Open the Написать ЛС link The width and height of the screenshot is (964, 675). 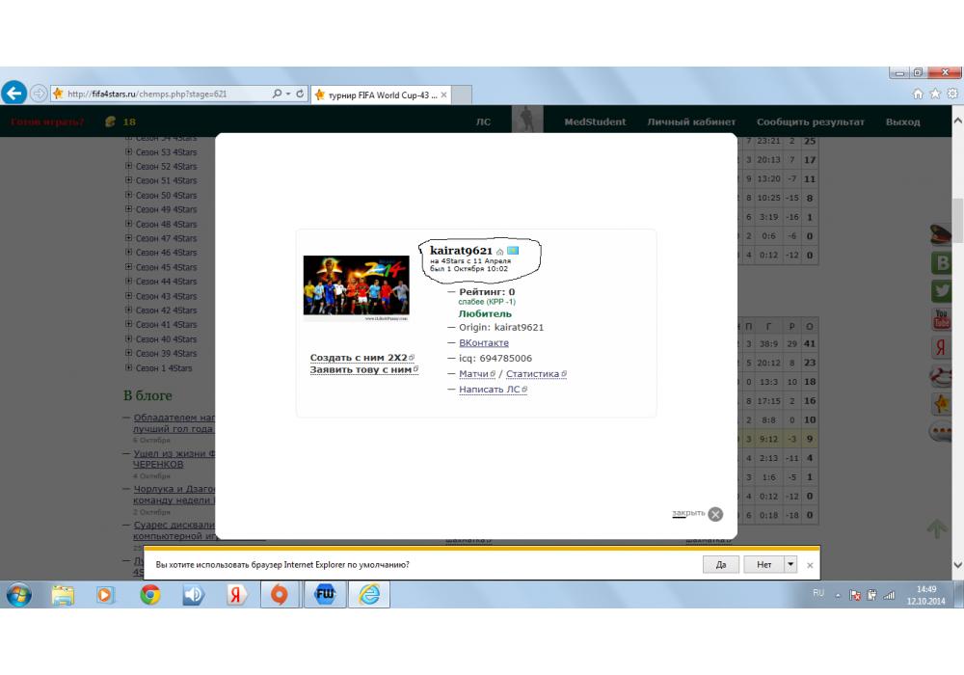coord(489,390)
